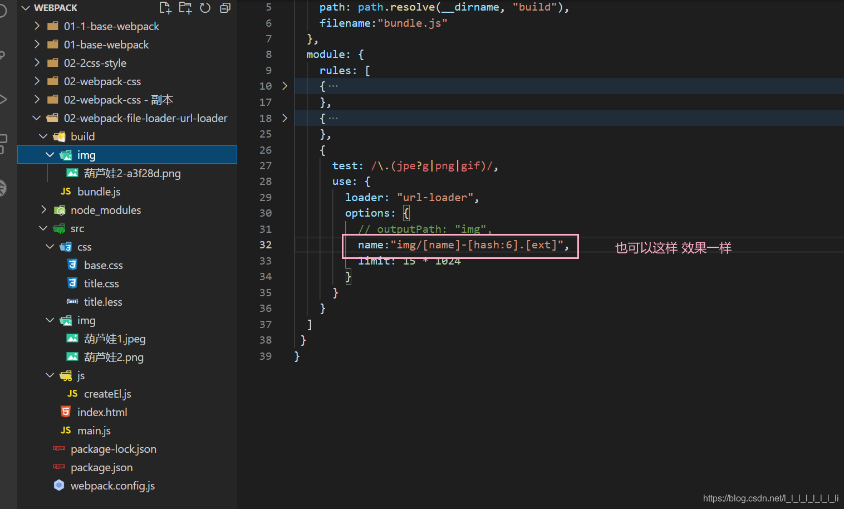This screenshot has width=844, height=509.
Task: Expand the node_modules folder
Action: 44,209
